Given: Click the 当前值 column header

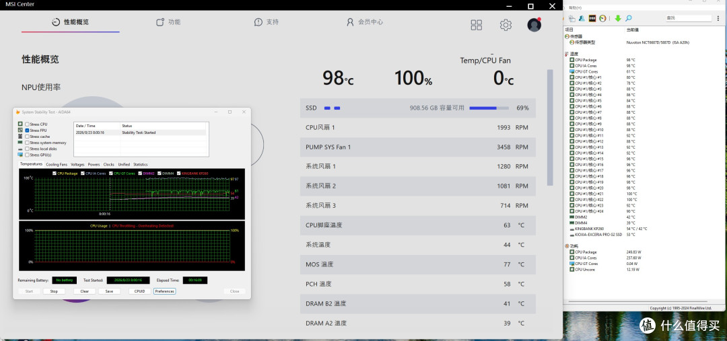Looking at the screenshot, I should coord(632,30).
